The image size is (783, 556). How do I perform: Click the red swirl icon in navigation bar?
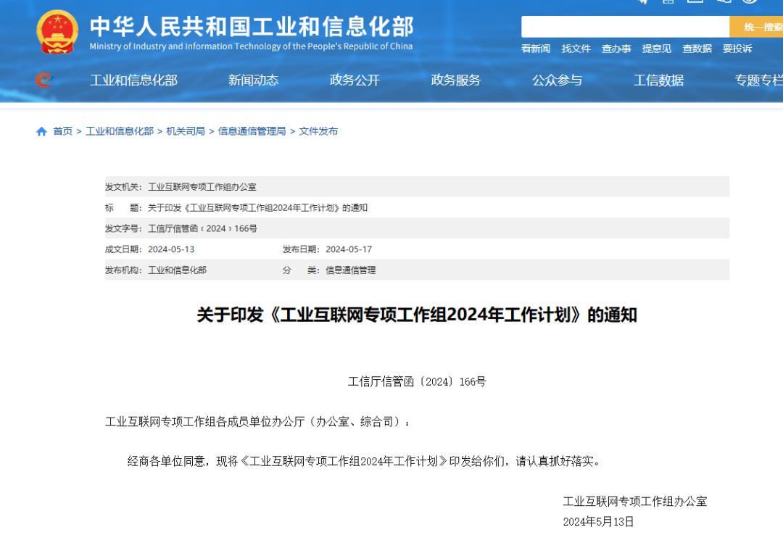pos(44,80)
